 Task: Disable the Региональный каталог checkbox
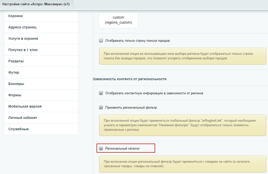coord(101,148)
